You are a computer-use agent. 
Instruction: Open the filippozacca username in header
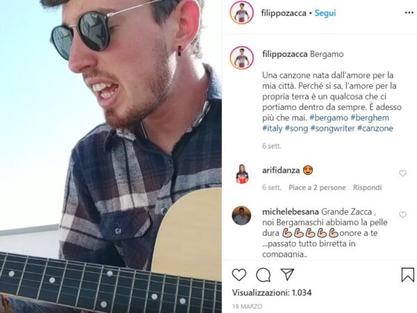tap(284, 13)
